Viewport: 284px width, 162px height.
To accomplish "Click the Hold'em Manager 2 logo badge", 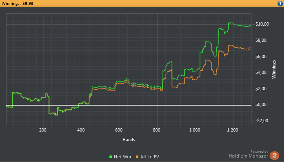I will click(274, 156).
